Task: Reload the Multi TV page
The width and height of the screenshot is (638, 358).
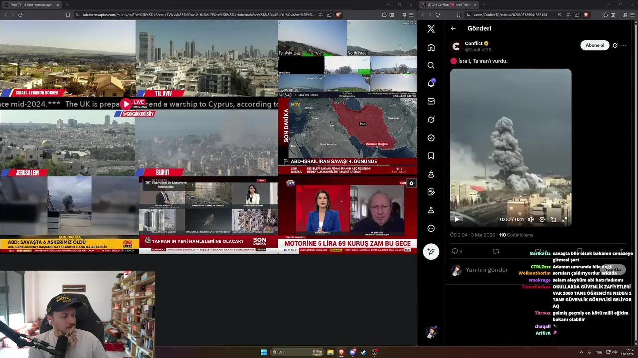Action: coord(20,15)
